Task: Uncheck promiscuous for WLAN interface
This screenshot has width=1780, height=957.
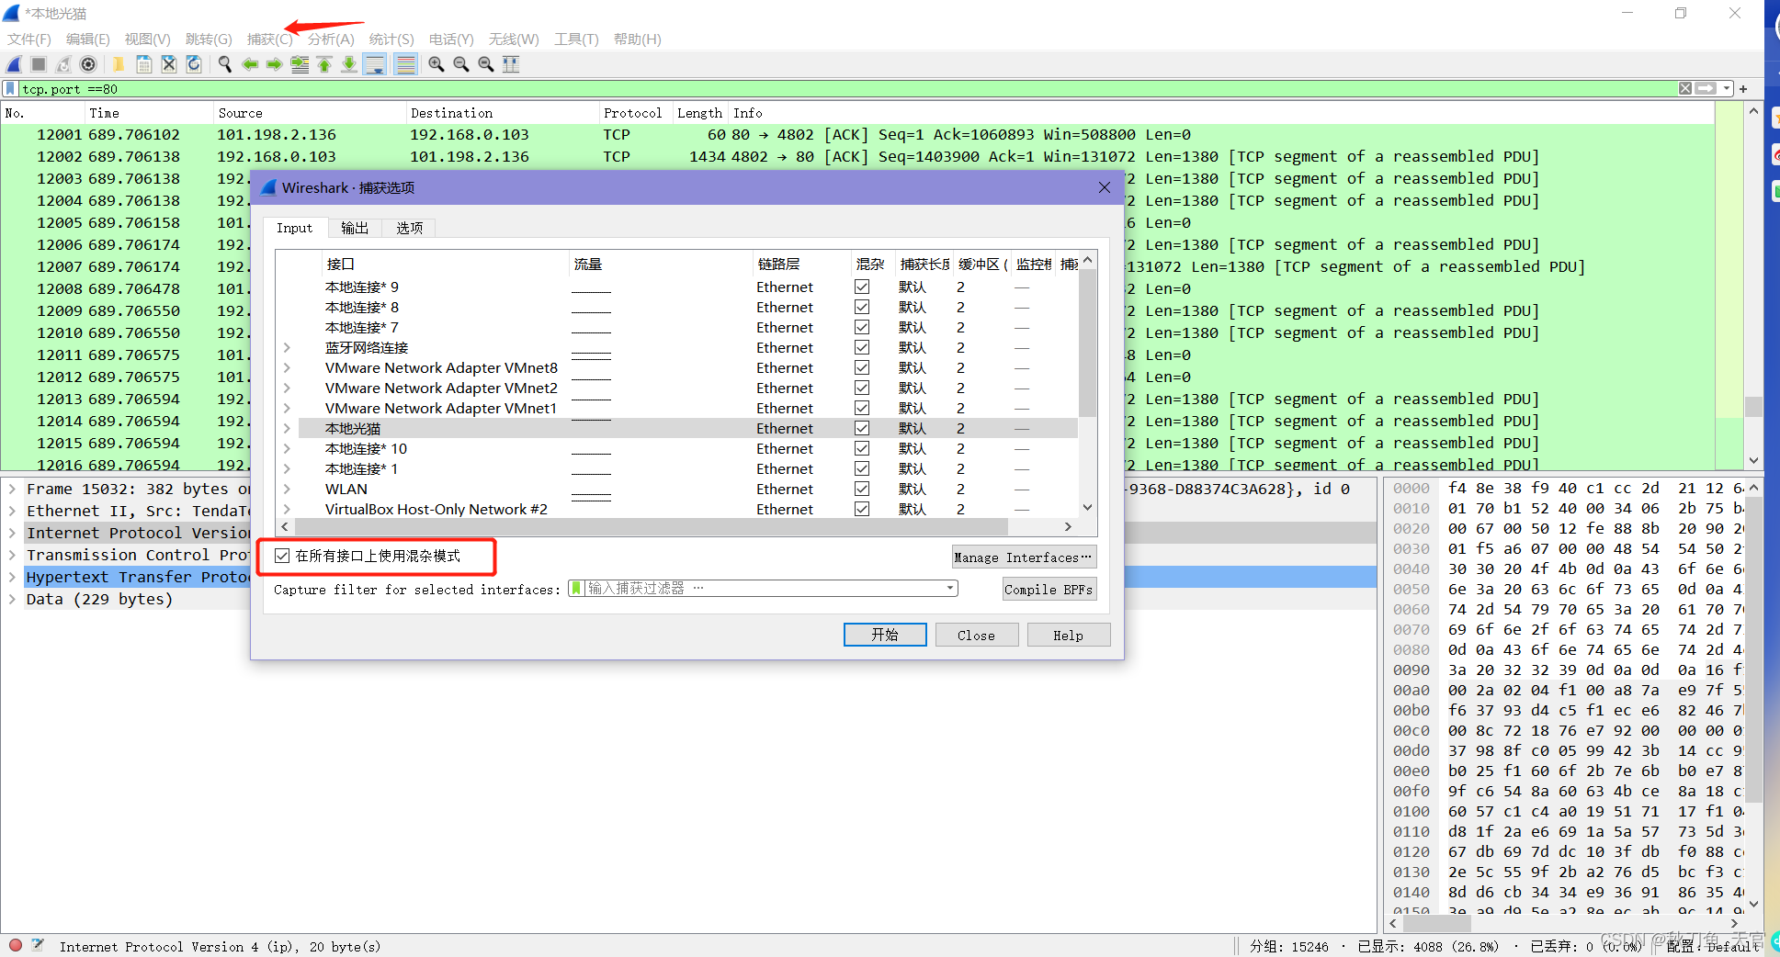Action: click(x=862, y=489)
